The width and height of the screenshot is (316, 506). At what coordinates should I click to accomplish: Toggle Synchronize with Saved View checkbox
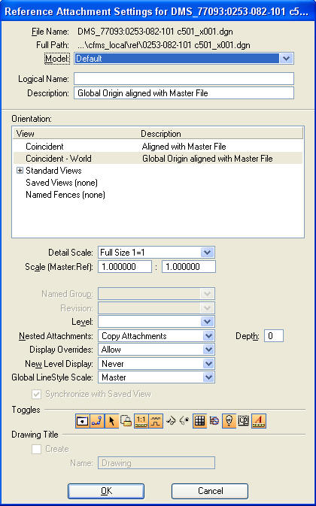pyautogui.click(x=36, y=394)
